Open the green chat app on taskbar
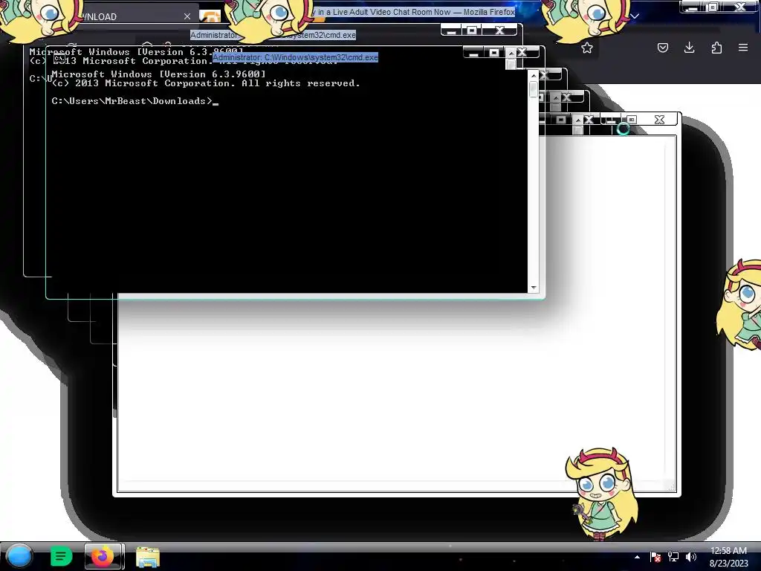761x571 pixels. (x=61, y=556)
